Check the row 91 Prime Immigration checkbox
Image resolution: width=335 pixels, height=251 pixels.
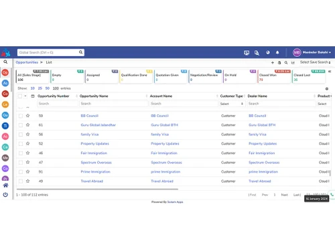21,172
